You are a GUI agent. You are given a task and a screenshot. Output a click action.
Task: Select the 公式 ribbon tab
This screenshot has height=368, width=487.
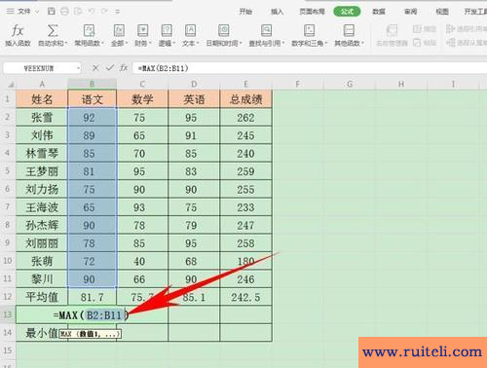pos(347,12)
